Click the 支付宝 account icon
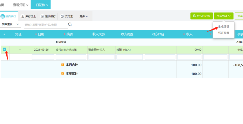 point(62,16)
